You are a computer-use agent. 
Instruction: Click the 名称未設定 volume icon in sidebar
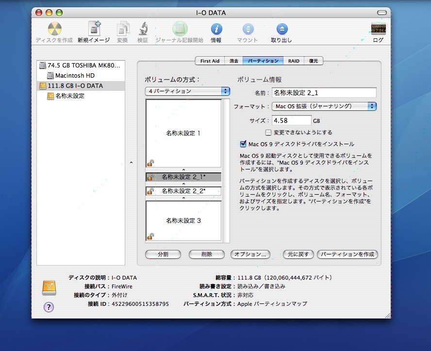coord(50,96)
